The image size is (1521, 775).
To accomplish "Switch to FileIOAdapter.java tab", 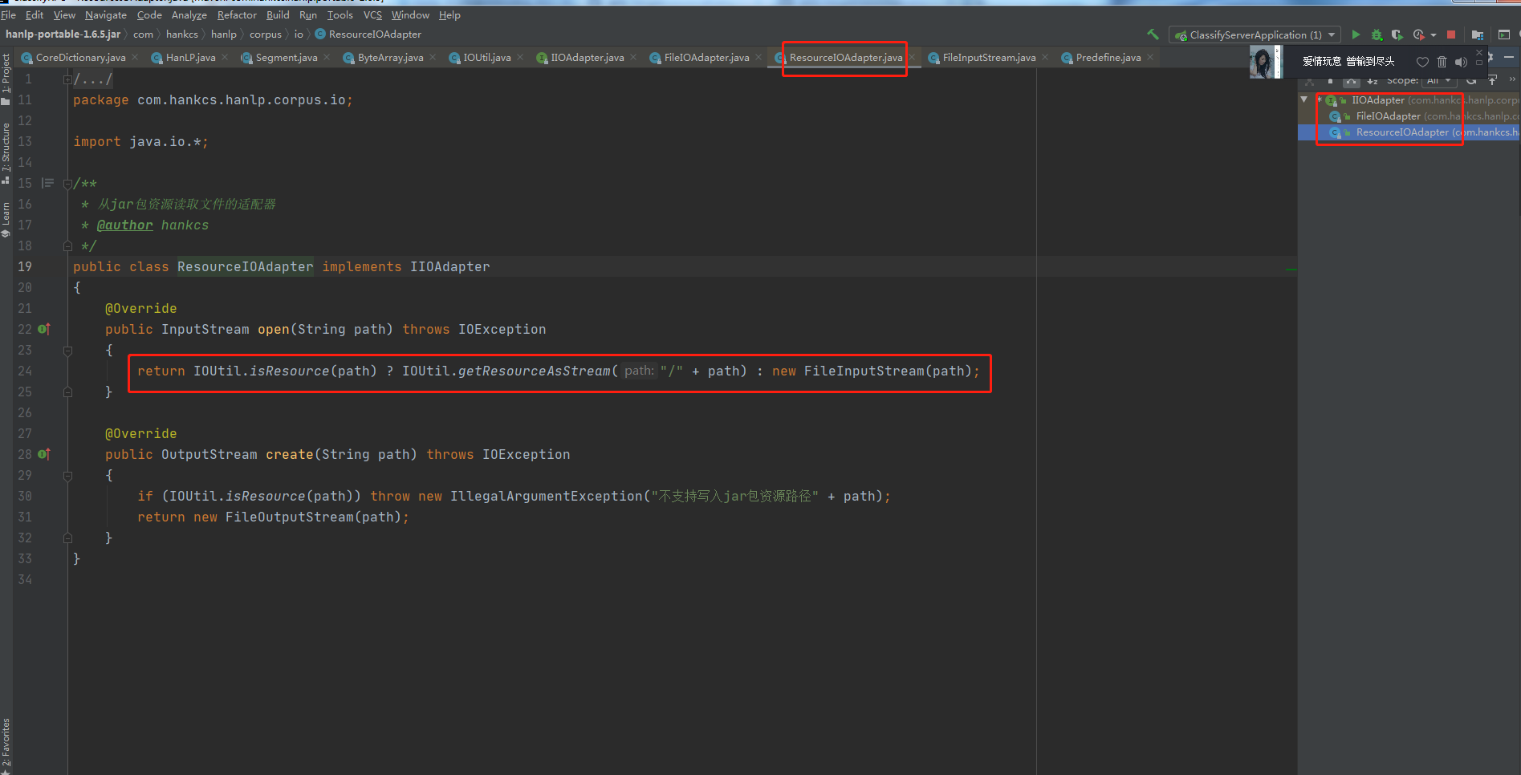I will 706,58.
